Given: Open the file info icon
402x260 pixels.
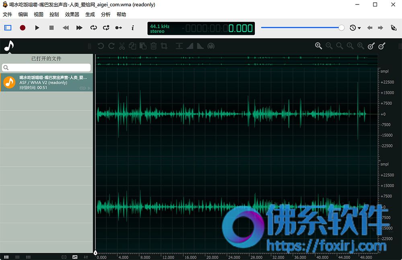Looking at the screenshot, I should 133,28.
